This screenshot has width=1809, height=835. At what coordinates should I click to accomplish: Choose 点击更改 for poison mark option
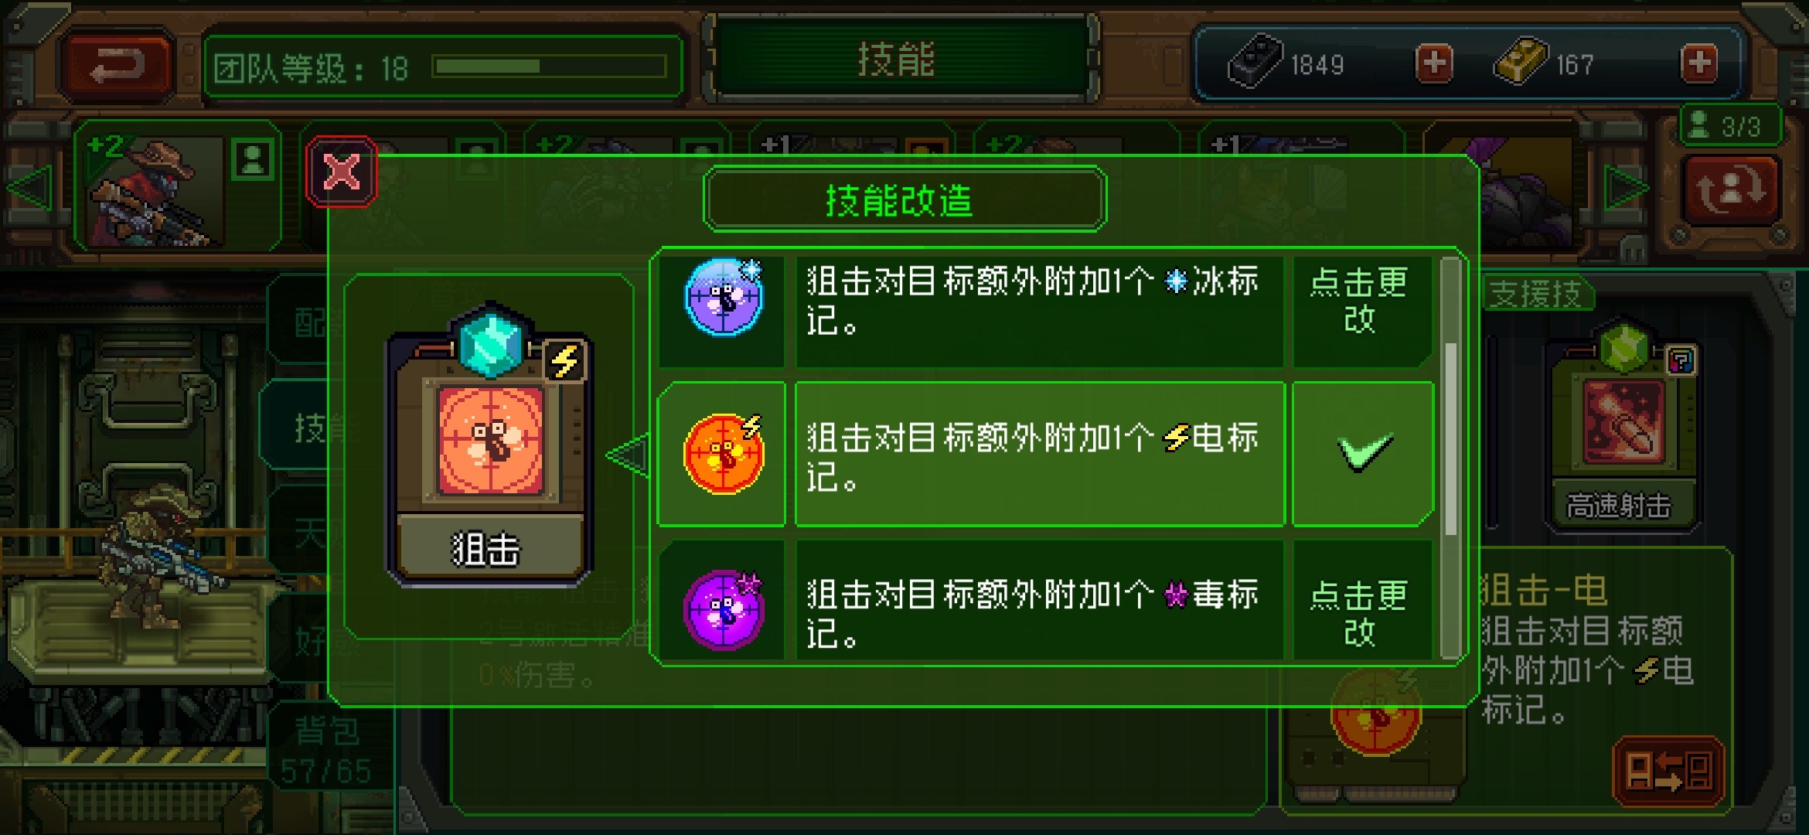(x=1361, y=613)
